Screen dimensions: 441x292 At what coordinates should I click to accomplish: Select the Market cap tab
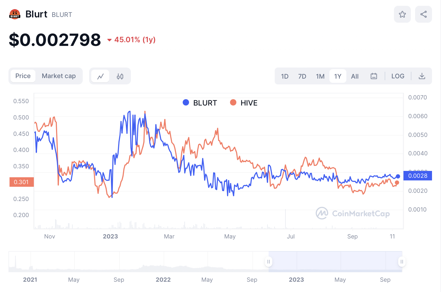pos(59,76)
